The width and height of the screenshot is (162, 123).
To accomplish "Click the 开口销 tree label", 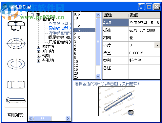I will [x=48, y=51].
